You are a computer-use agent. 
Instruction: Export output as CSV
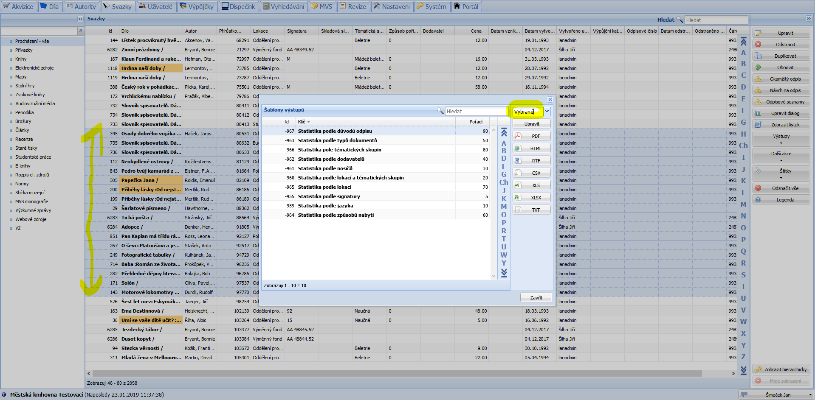532,173
